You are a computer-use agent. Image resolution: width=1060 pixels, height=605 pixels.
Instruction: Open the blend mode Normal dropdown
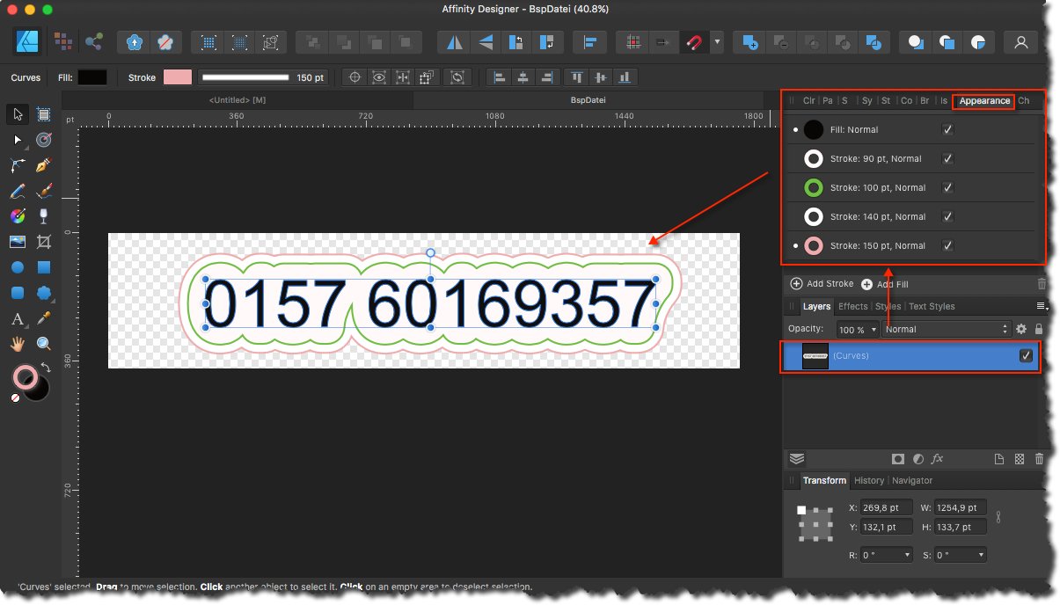pos(947,329)
